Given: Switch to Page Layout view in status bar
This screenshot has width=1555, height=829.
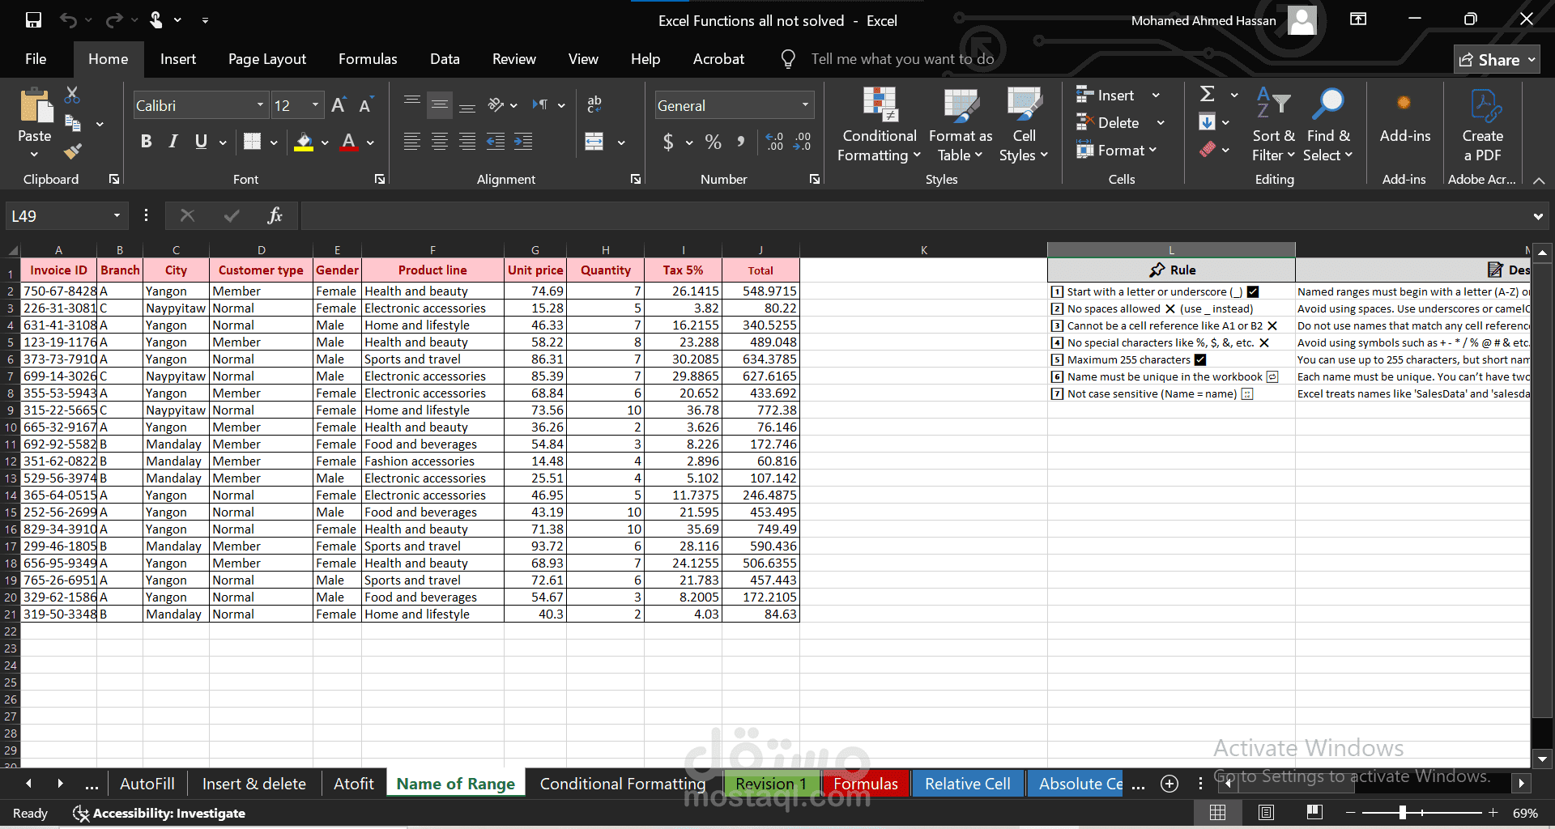Looking at the screenshot, I should click(x=1266, y=813).
